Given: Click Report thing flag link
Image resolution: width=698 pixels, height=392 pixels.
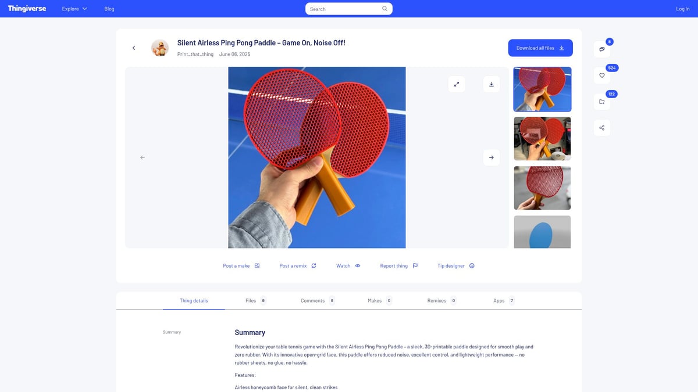Looking at the screenshot, I should [x=398, y=266].
